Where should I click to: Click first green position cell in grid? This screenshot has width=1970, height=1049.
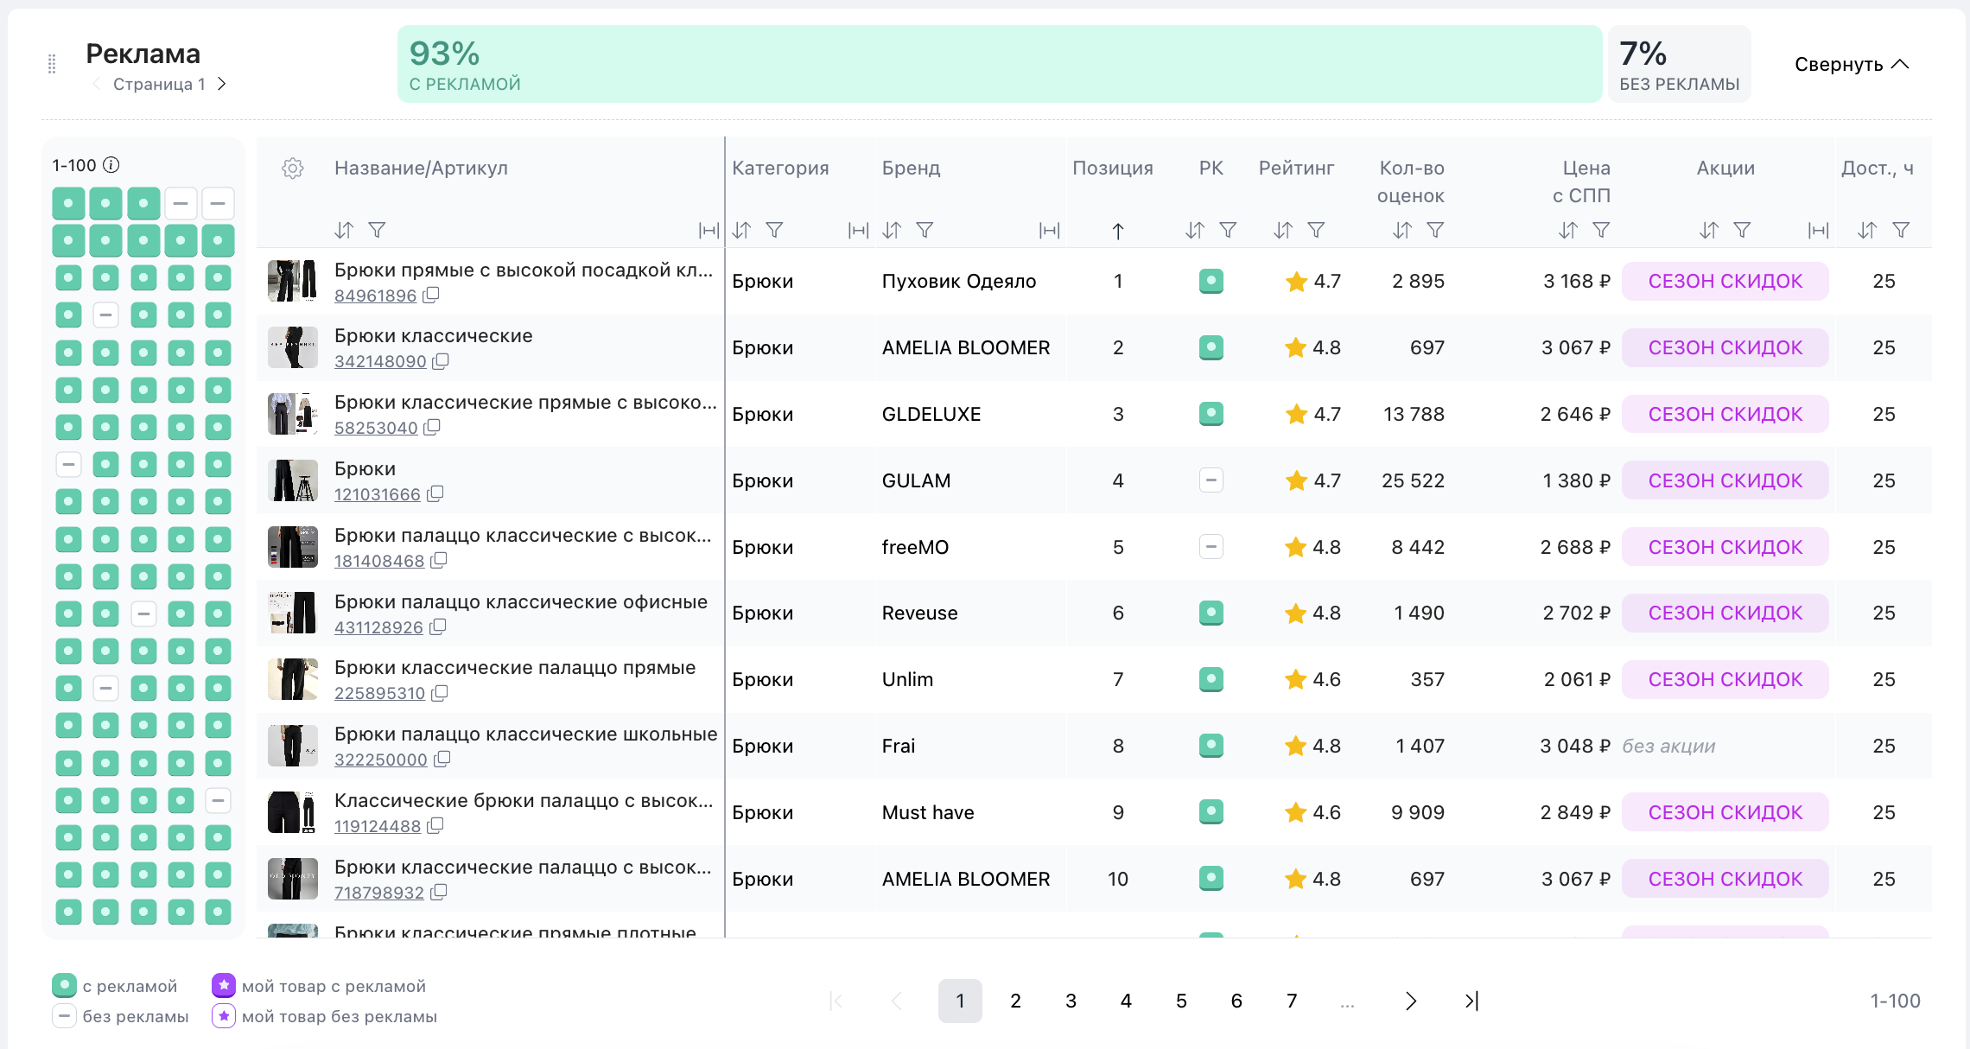[x=68, y=204]
